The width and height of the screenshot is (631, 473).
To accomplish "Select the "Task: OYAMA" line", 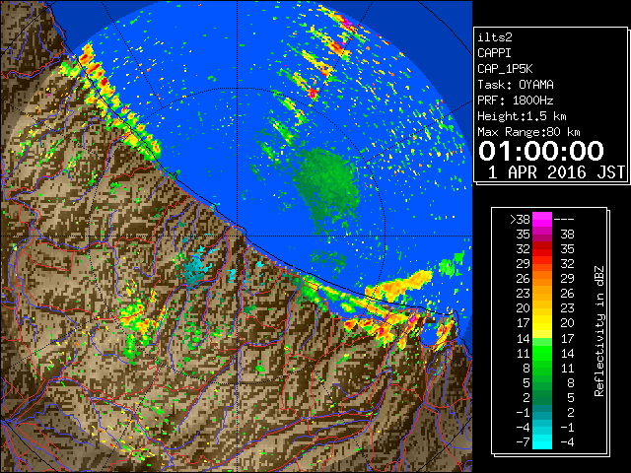I will coord(516,85).
